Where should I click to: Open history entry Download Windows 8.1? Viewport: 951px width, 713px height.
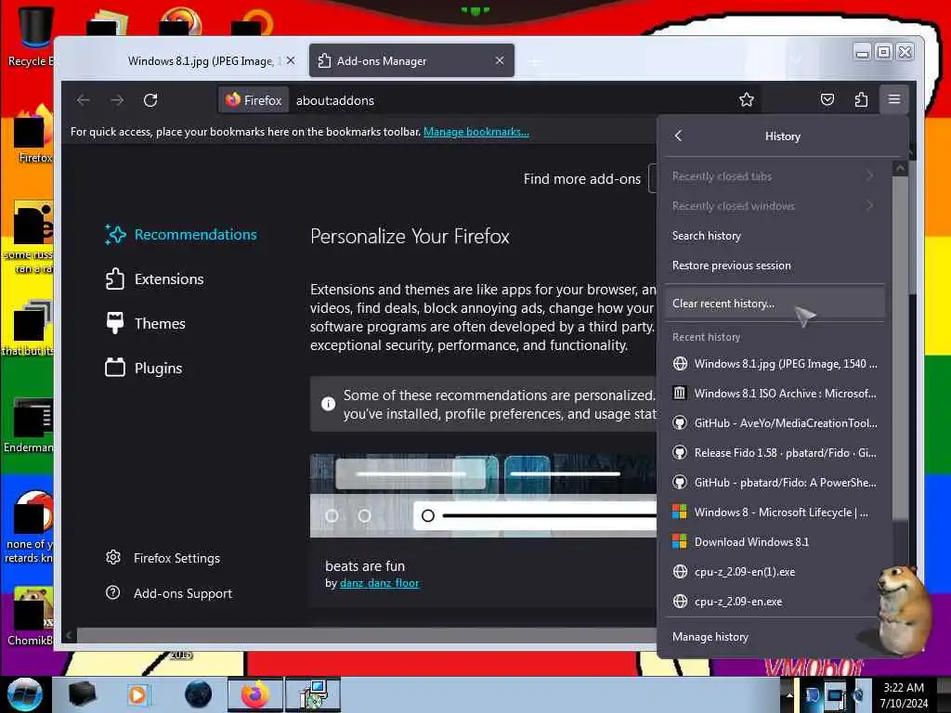pos(774,542)
